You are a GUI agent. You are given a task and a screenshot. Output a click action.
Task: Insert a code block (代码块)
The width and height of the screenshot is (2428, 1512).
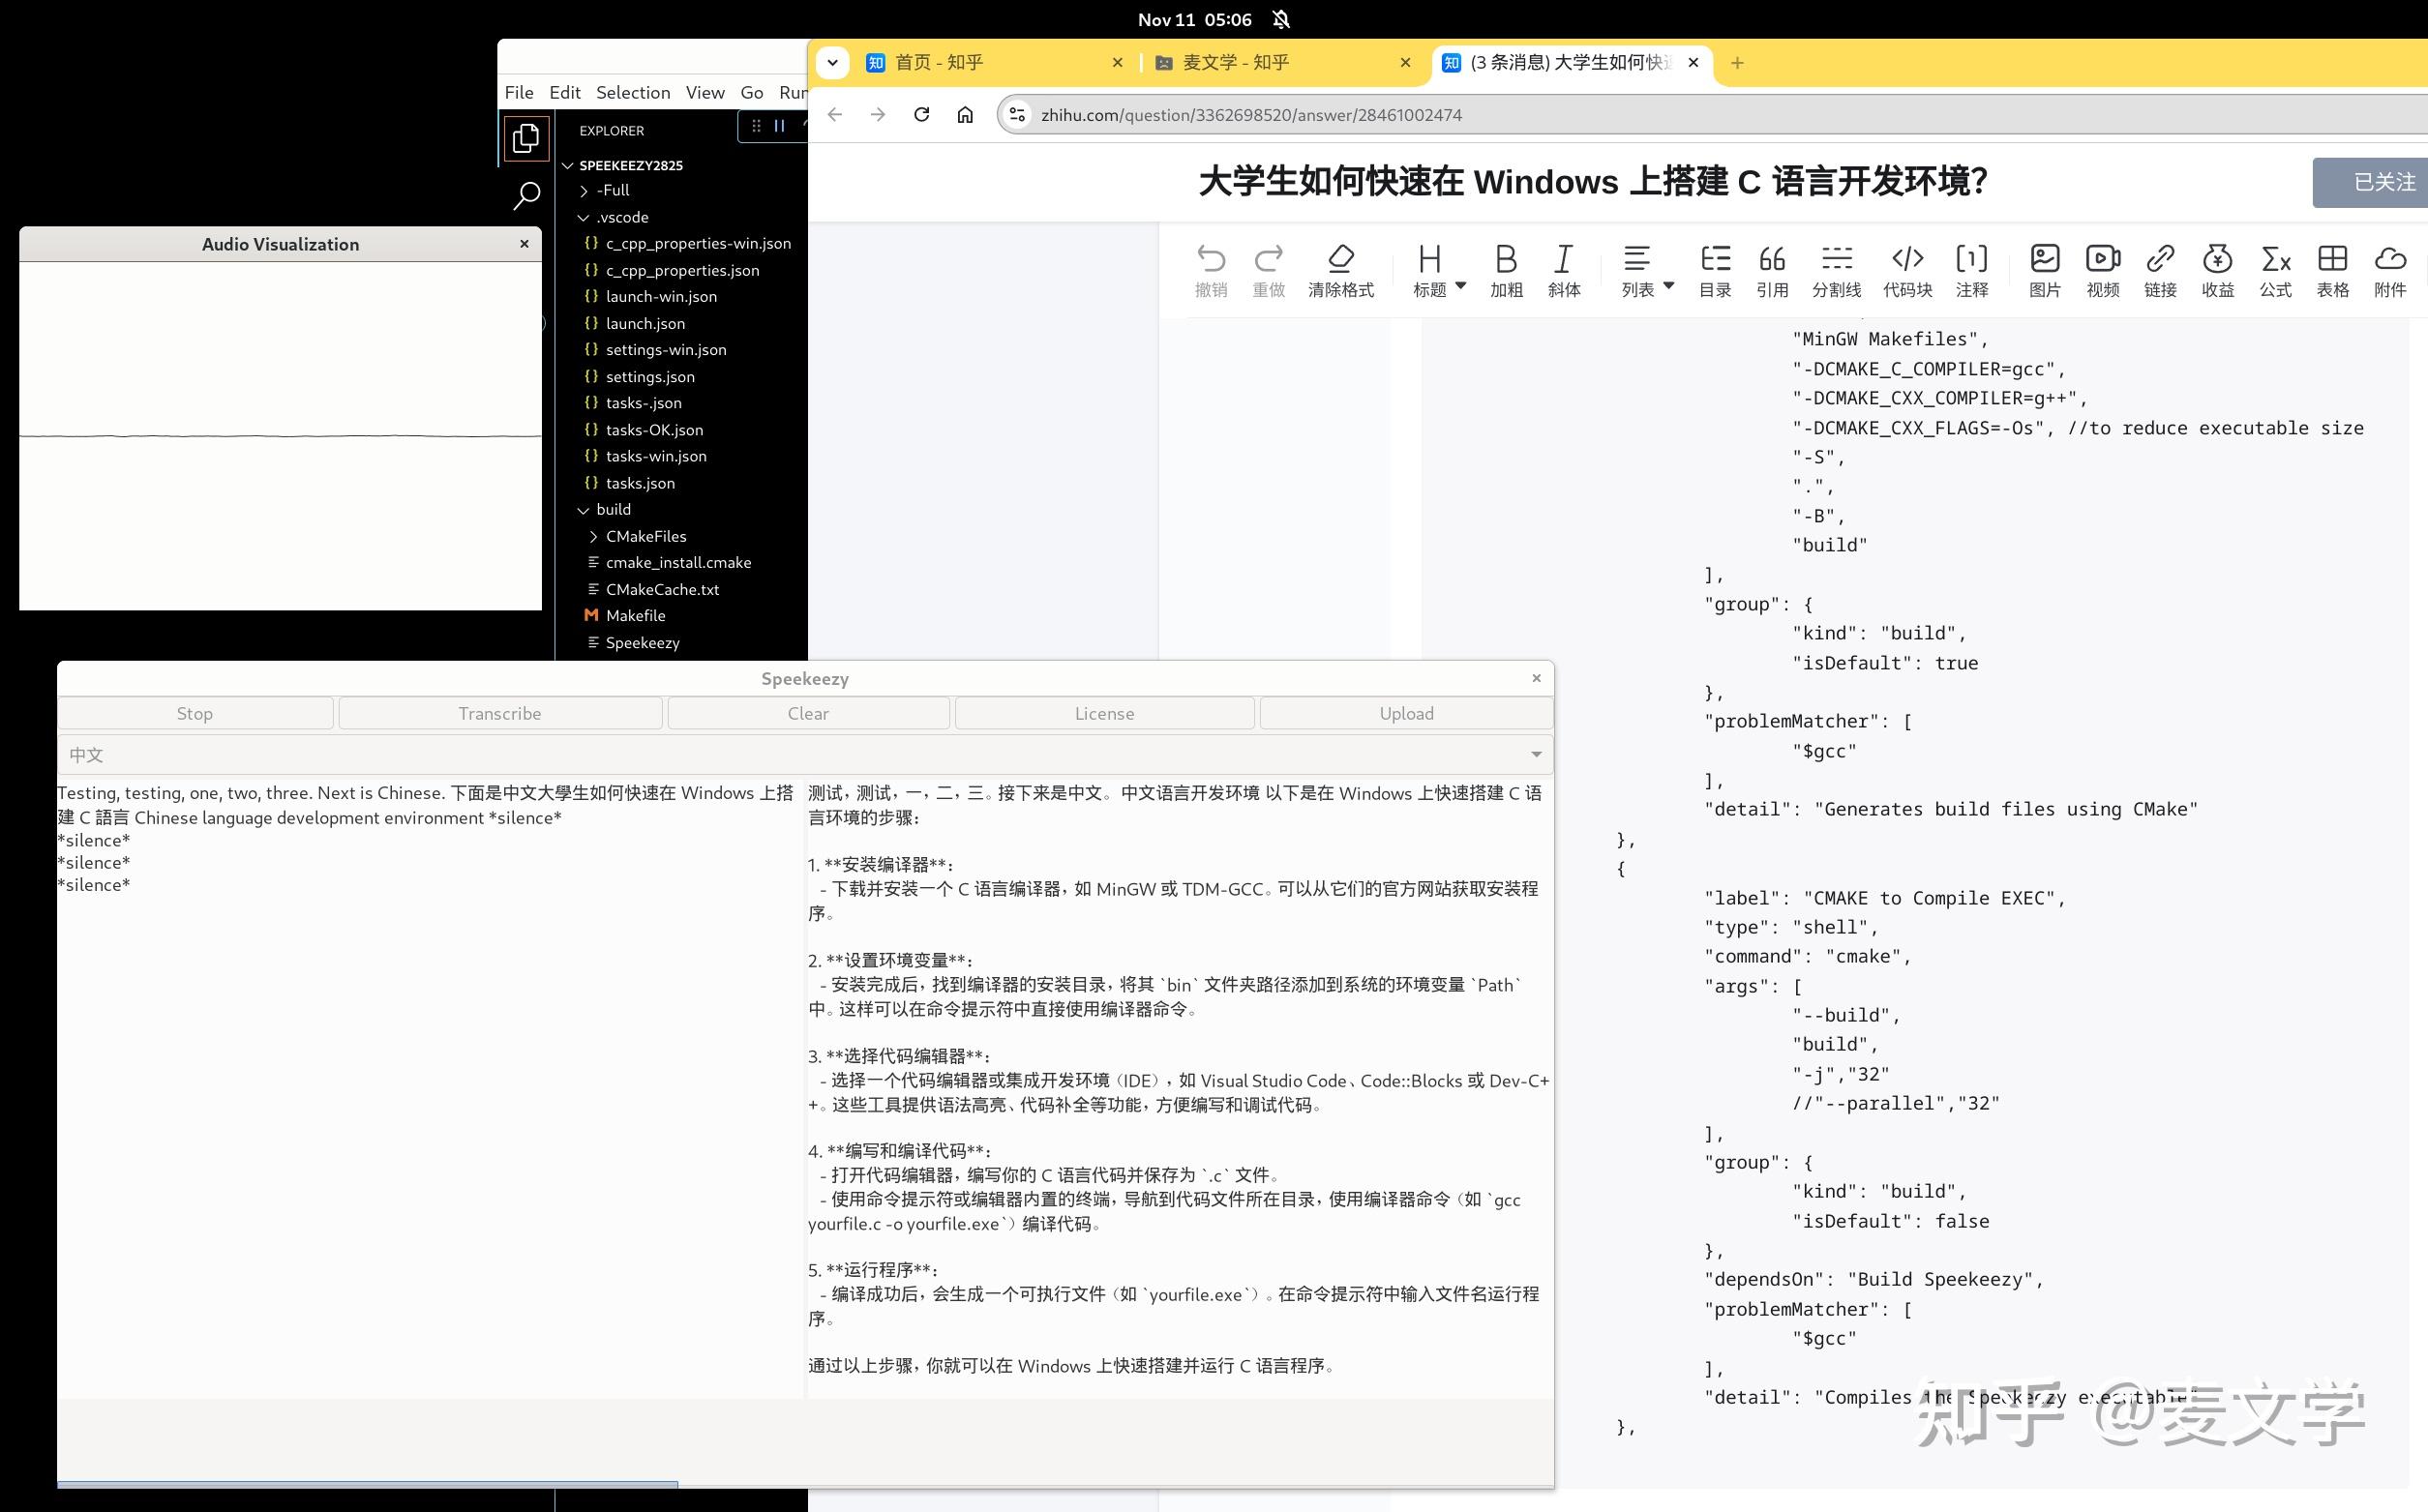coord(1906,270)
